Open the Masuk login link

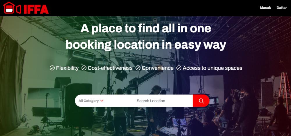(265, 8)
